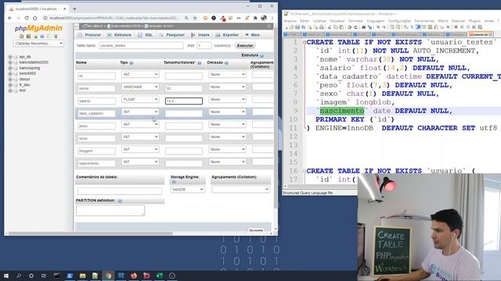Image resolution: width=501 pixels, height=281 pixels.
Task: Select highlighted word nascimento in Notepad++
Action: pyautogui.click(x=342, y=111)
